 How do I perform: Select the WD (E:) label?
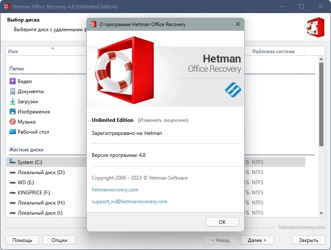pos(26,183)
